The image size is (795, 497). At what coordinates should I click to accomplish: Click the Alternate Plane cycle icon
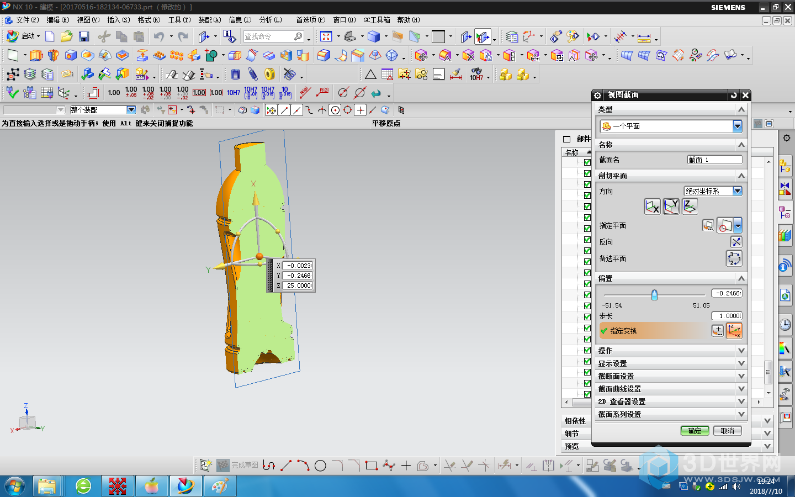pos(734,258)
